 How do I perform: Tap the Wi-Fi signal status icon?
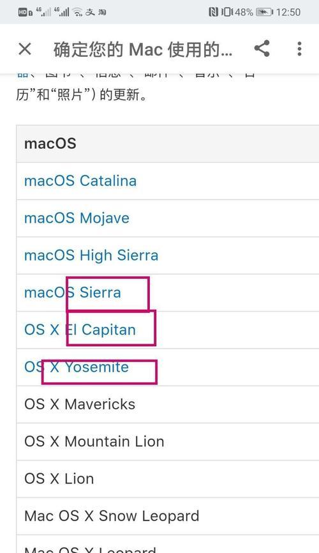pyautogui.click(x=77, y=12)
